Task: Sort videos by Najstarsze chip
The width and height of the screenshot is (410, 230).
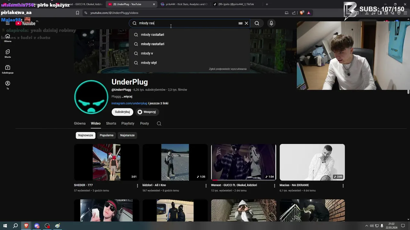Action: (127, 135)
